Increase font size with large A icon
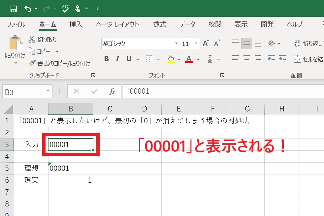The width and height of the screenshot is (324, 216). tap(206, 44)
